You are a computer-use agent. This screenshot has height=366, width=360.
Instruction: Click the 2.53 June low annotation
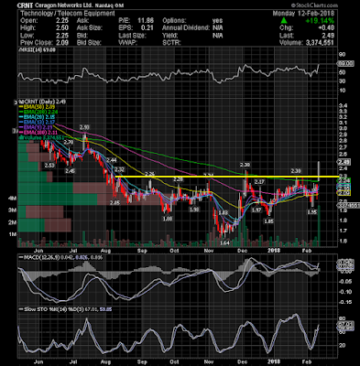[49, 166]
